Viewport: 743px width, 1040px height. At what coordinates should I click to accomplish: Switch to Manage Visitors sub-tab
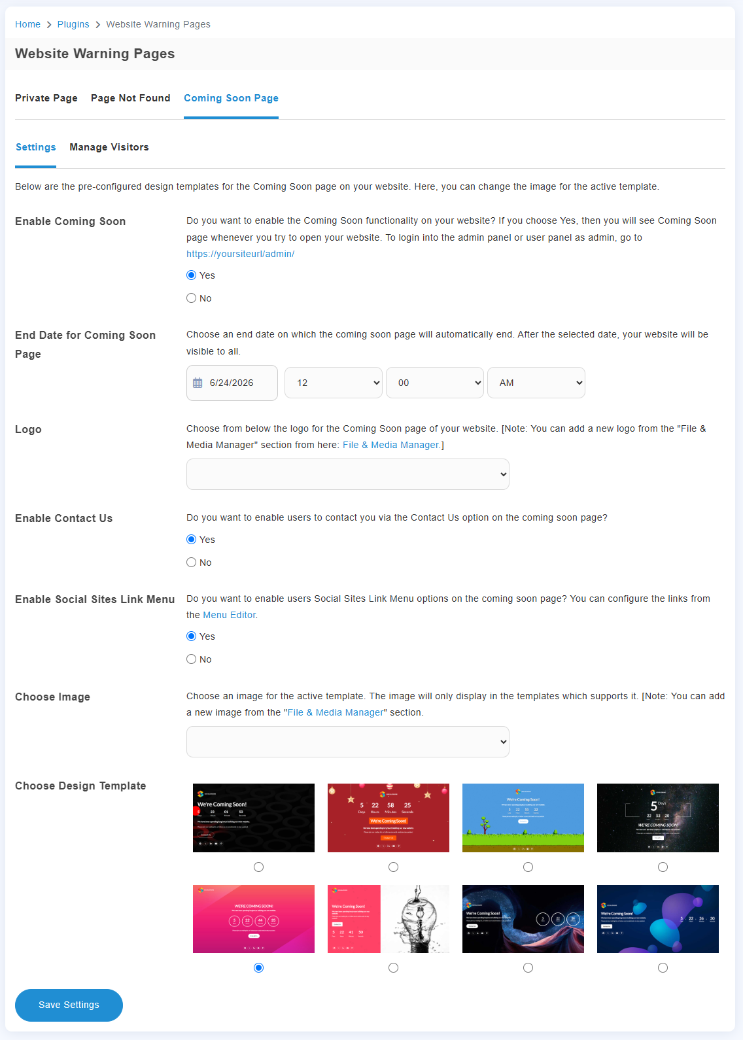(x=109, y=147)
